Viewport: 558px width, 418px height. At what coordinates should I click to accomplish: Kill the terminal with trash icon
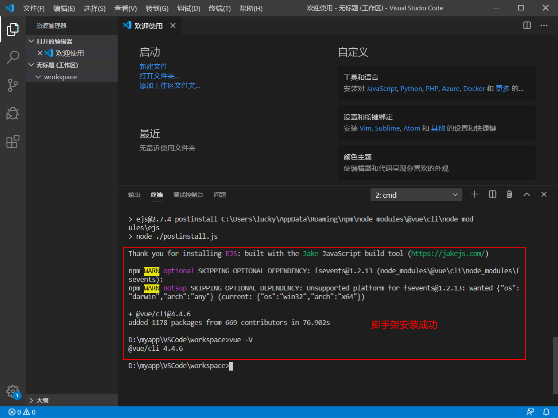pos(509,194)
